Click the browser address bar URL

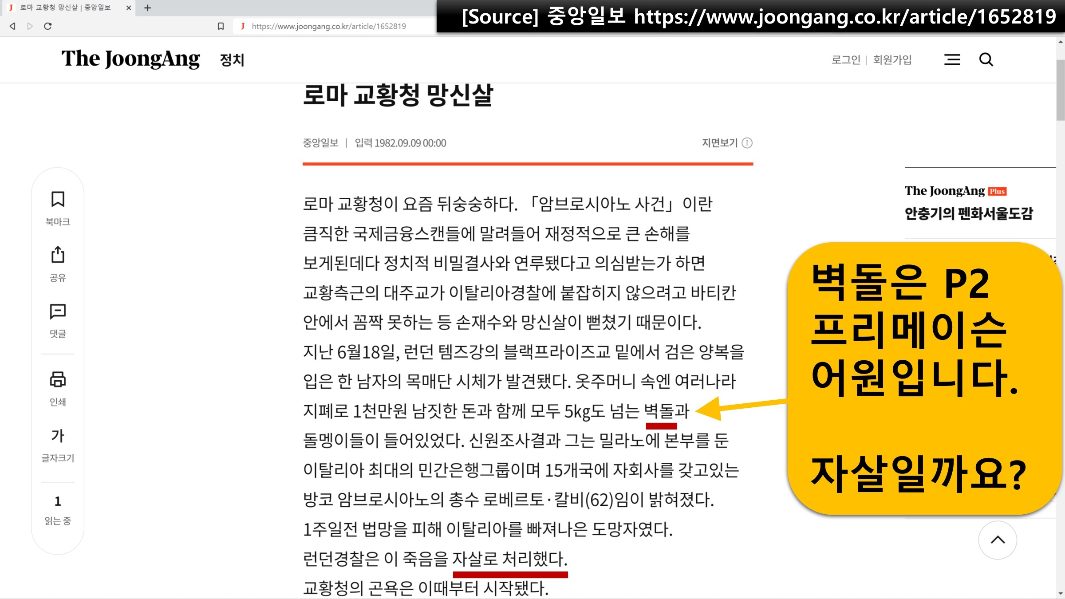pos(328,26)
